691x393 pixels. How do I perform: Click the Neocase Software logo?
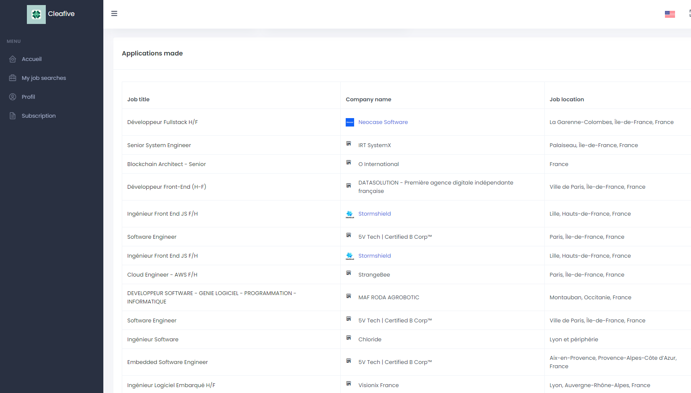pos(350,122)
